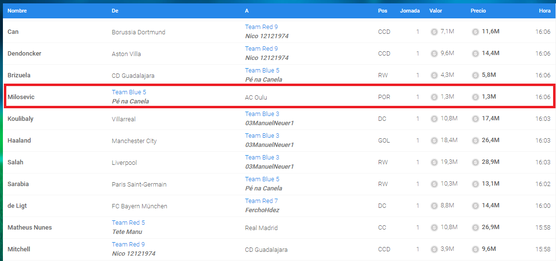
Task: Open Team Red 7 link for de Ligt
Action: click(261, 201)
